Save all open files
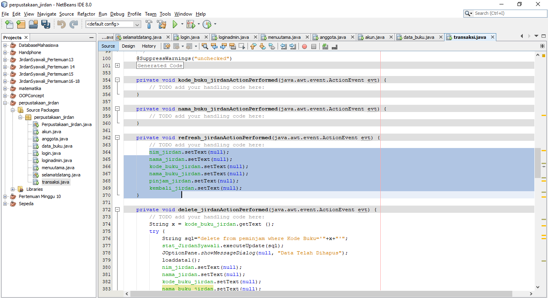Screen dimensions: 548x298 coord(46,24)
